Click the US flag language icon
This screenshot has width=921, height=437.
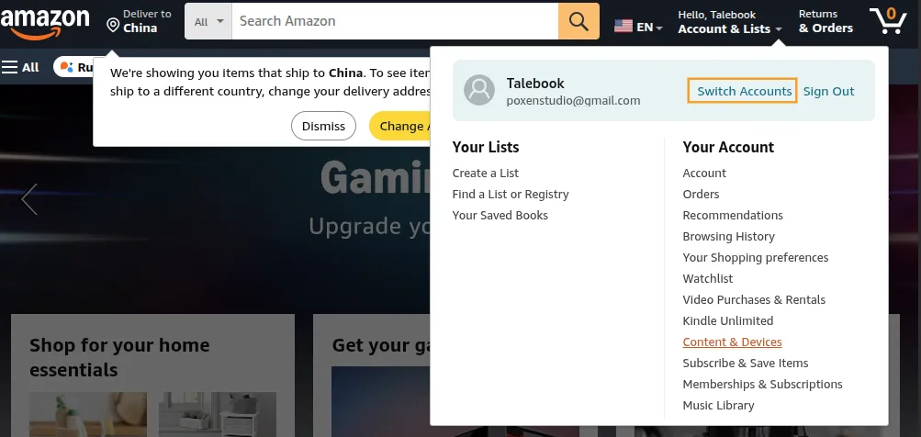click(x=623, y=27)
